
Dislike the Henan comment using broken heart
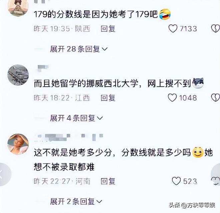coord(216,181)
